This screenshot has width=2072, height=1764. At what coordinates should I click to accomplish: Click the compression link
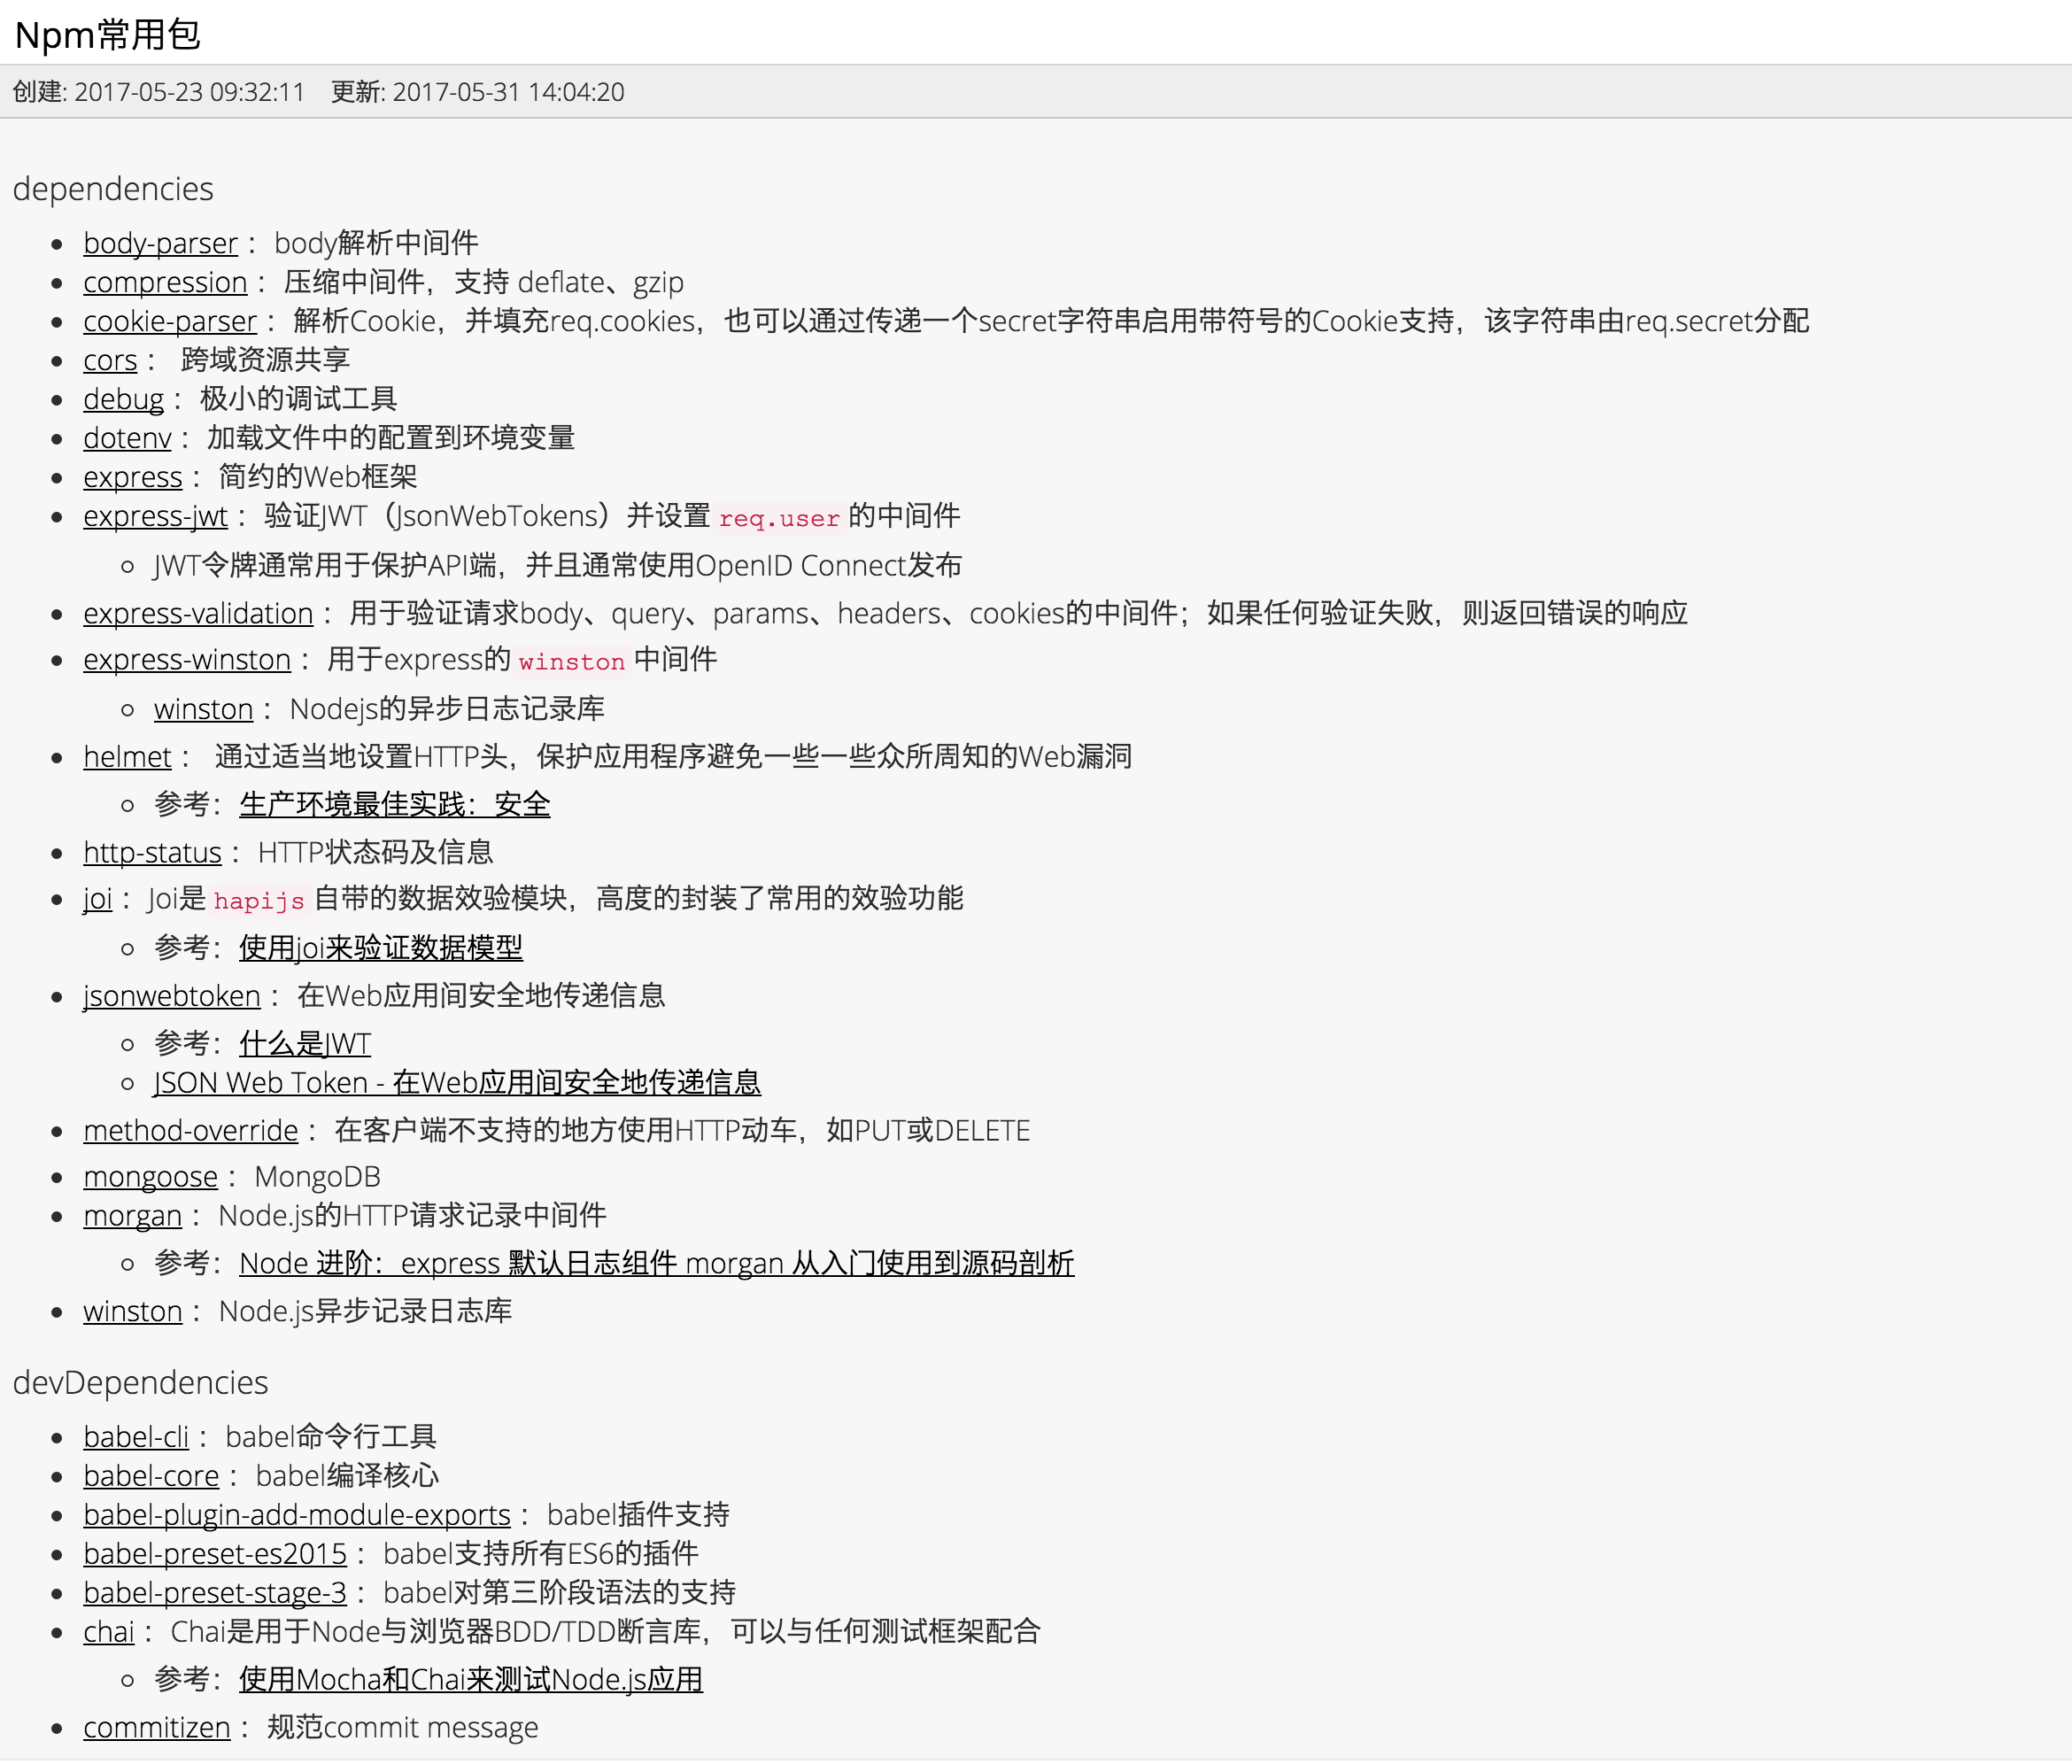[165, 282]
